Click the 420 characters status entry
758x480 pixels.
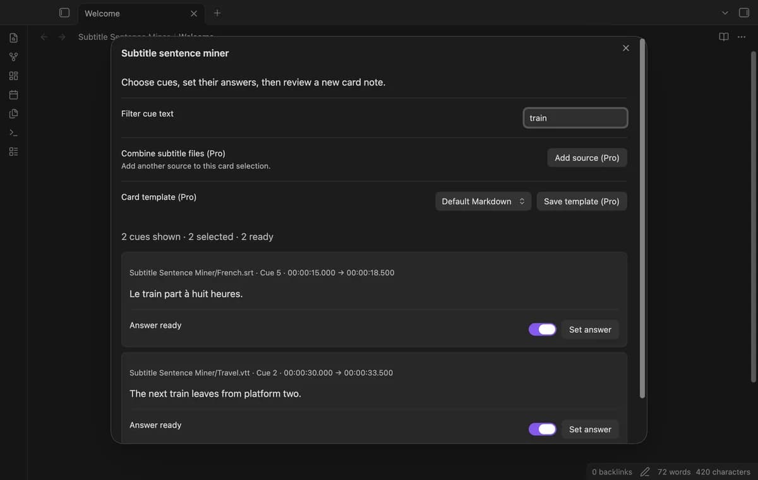(723, 472)
